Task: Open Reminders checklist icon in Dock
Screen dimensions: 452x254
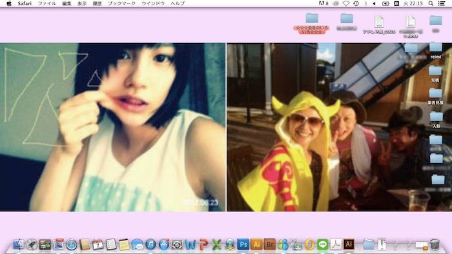Action: [111, 244]
